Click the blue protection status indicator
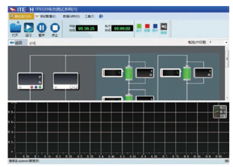This screenshot has height=167, width=233. (x=155, y=26)
